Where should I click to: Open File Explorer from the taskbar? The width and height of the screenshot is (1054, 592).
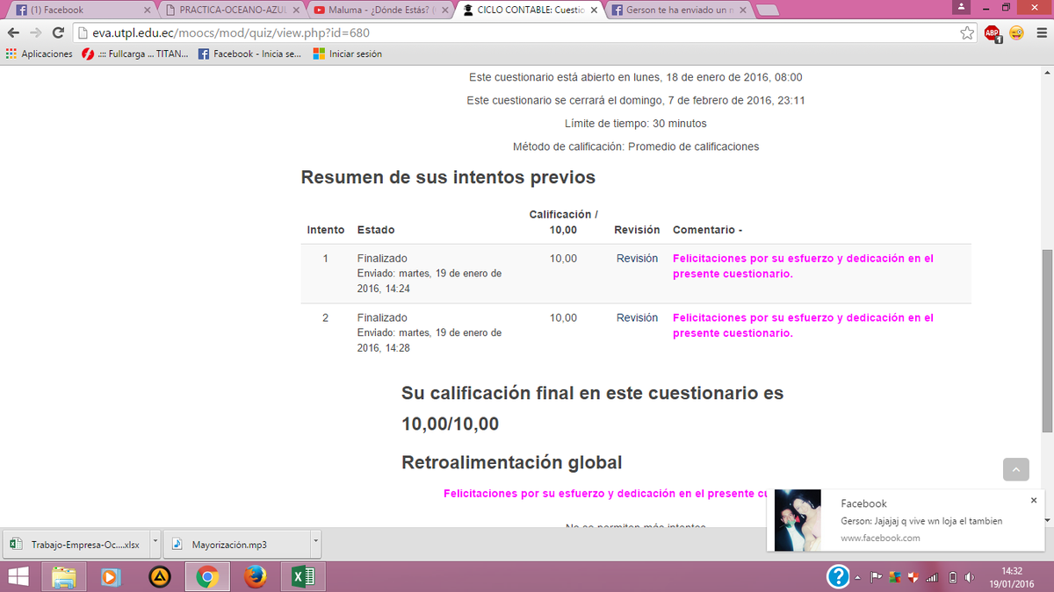click(64, 577)
